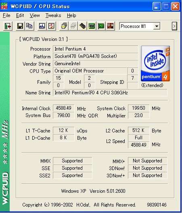Screen dimensions: 182x213
Task: Open the memory chip cache info icon
Action: pyautogui.click(x=82, y=26)
